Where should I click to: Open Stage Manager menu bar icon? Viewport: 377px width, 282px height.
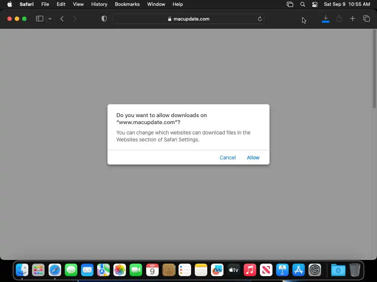click(x=290, y=4)
